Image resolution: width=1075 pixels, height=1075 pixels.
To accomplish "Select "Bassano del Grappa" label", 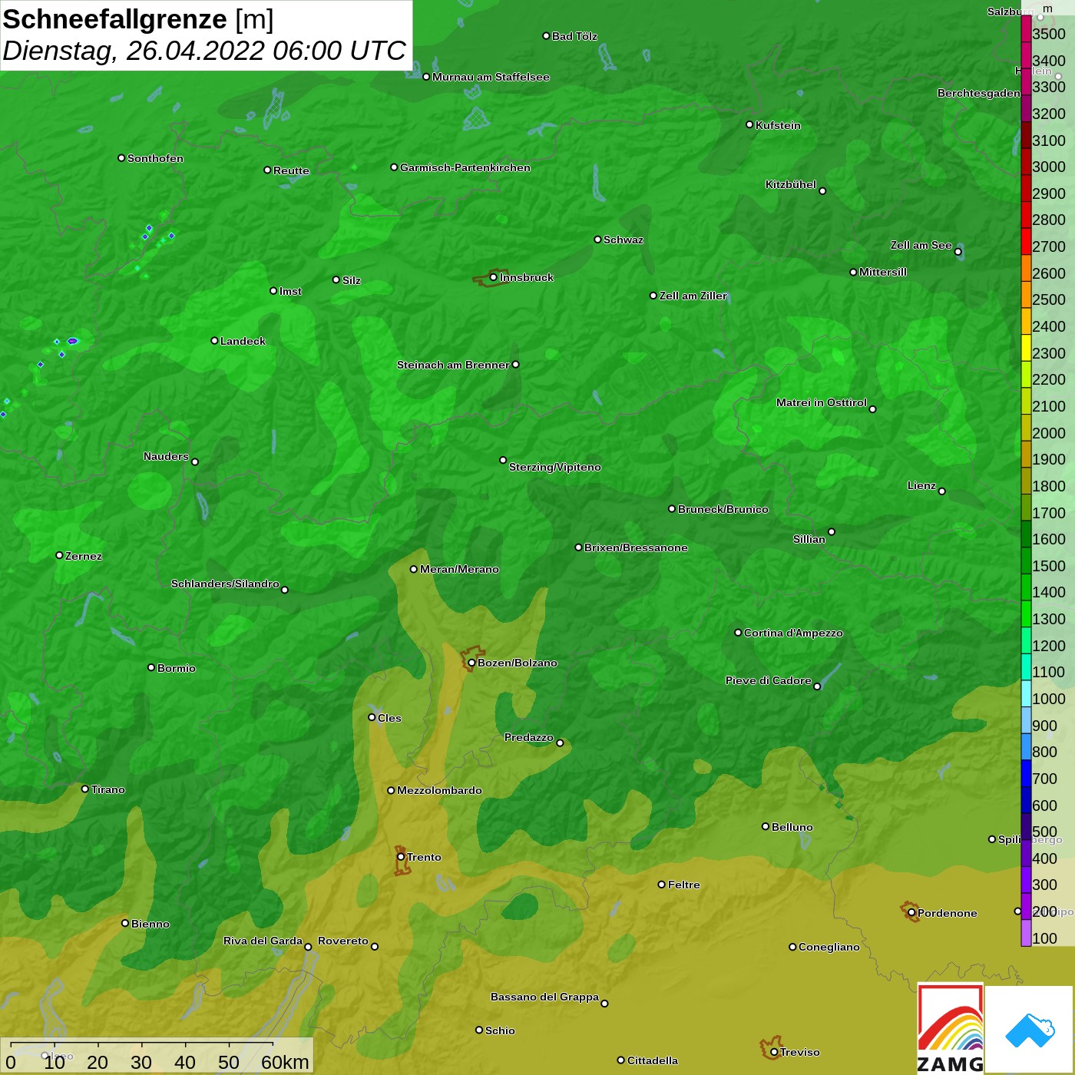I will [x=544, y=997].
